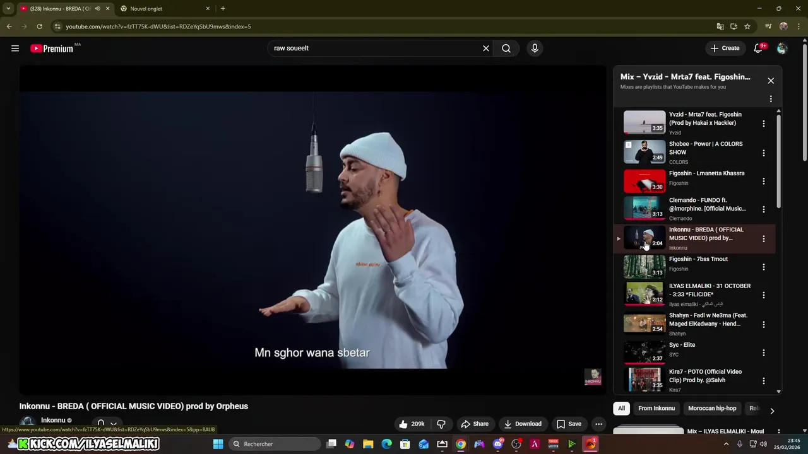Dislike the video
The image size is (808, 454).
pyautogui.click(x=441, y=424)
